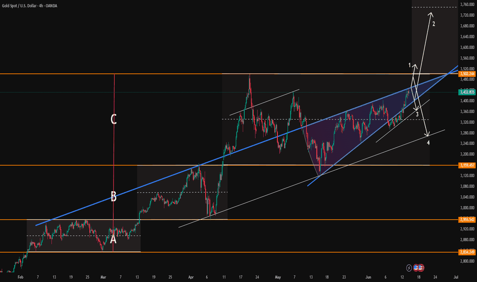477x282 pixels.
Task: Select the orange 3,502.244 price label
Action: 467,74
